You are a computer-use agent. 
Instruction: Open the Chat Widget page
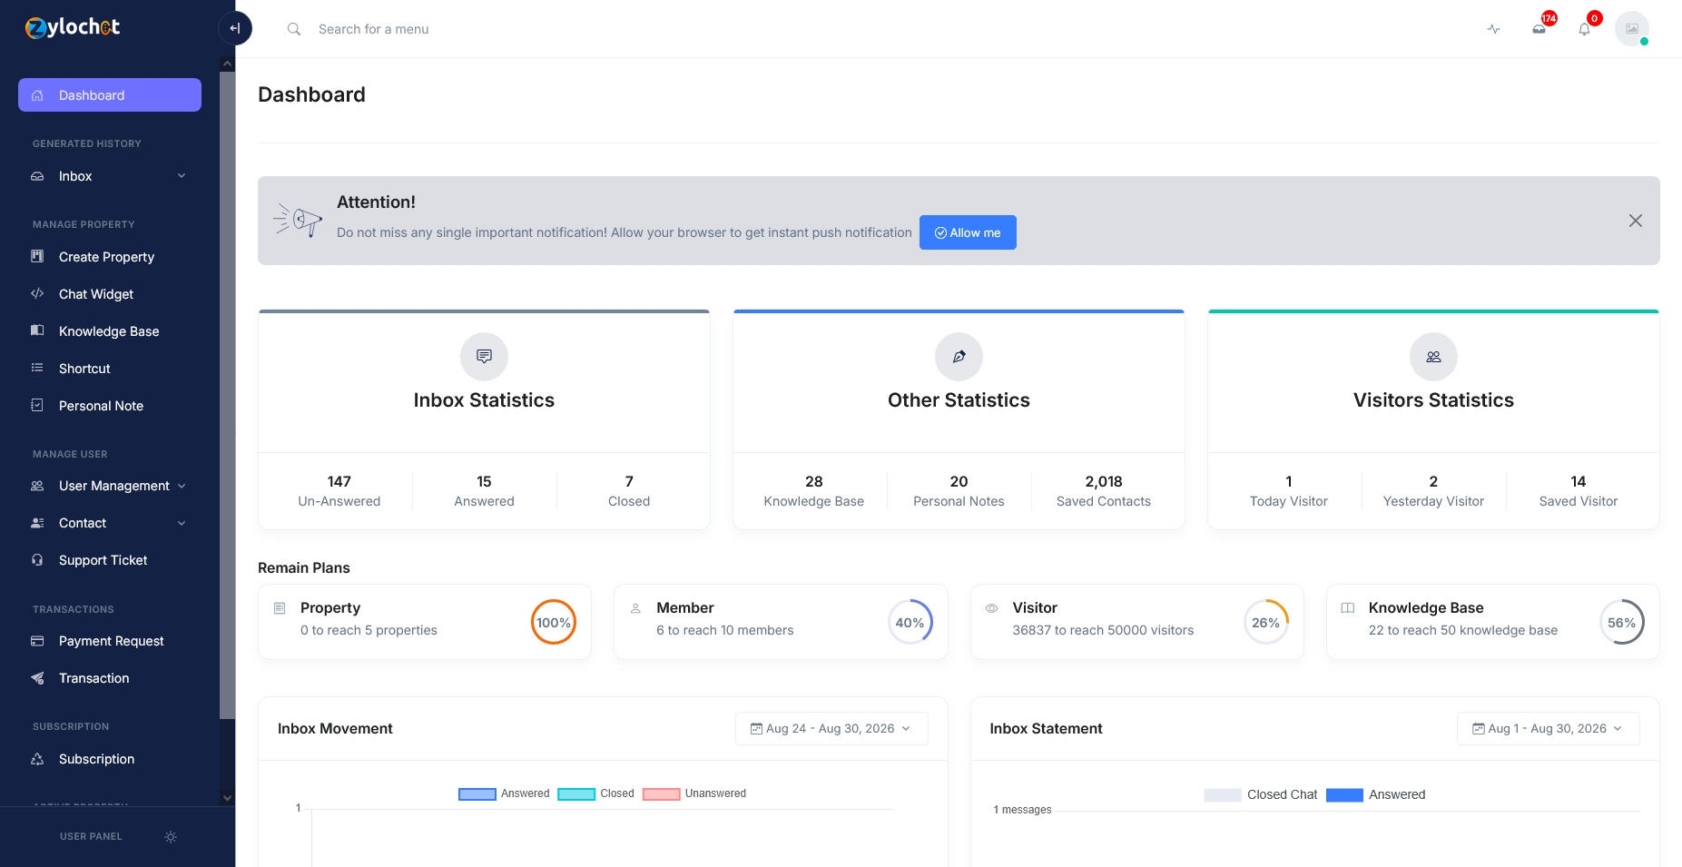tap(110, 294)
